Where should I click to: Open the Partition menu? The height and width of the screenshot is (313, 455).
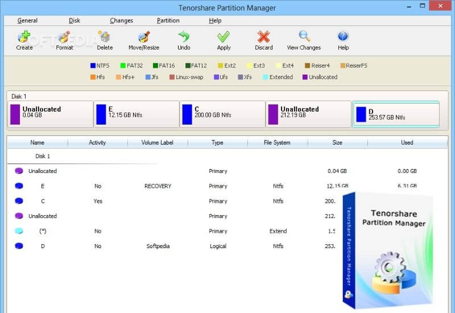click(168, 20)
